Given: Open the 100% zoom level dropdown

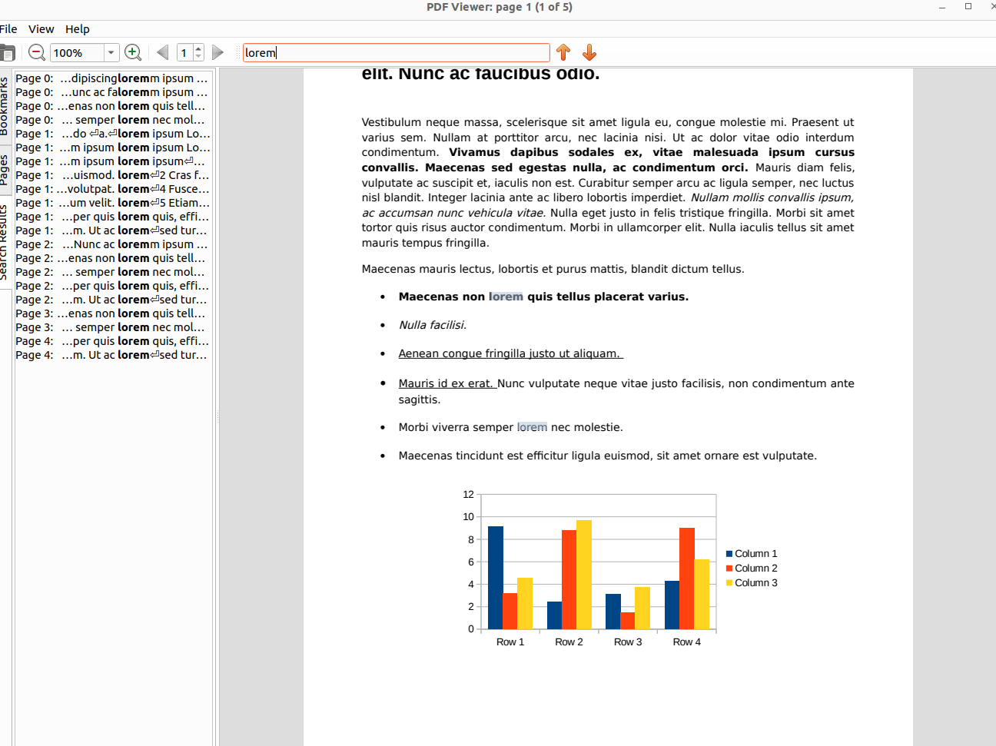Looking at the screenshot, I should click(111, 52).
